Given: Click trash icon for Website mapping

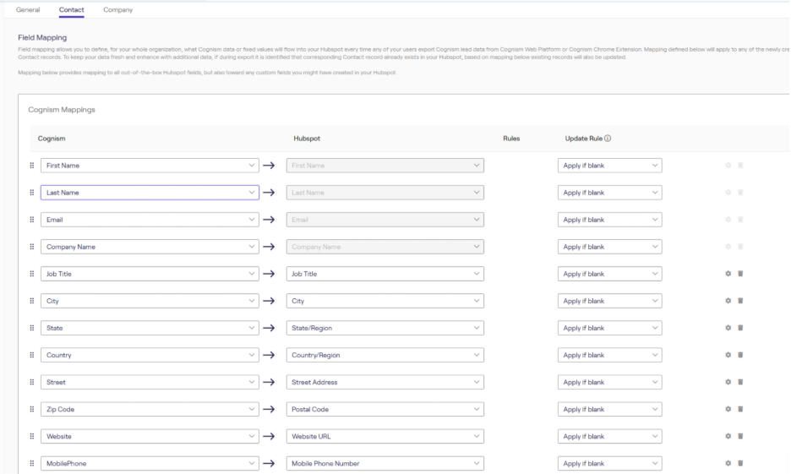Looking at the screenshot, I should (x=740, y=436).
